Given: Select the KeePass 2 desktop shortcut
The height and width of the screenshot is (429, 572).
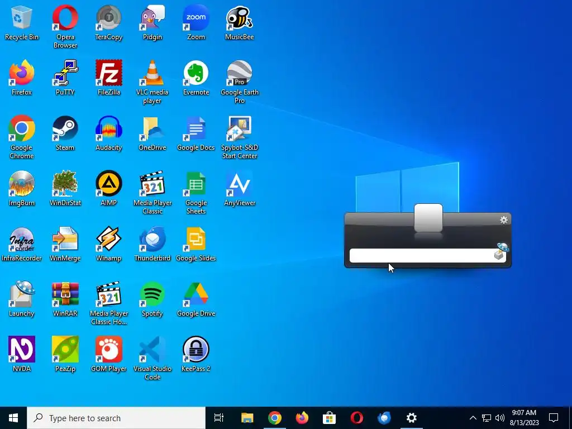Looking at the screenshot, I should coord(196,354).
